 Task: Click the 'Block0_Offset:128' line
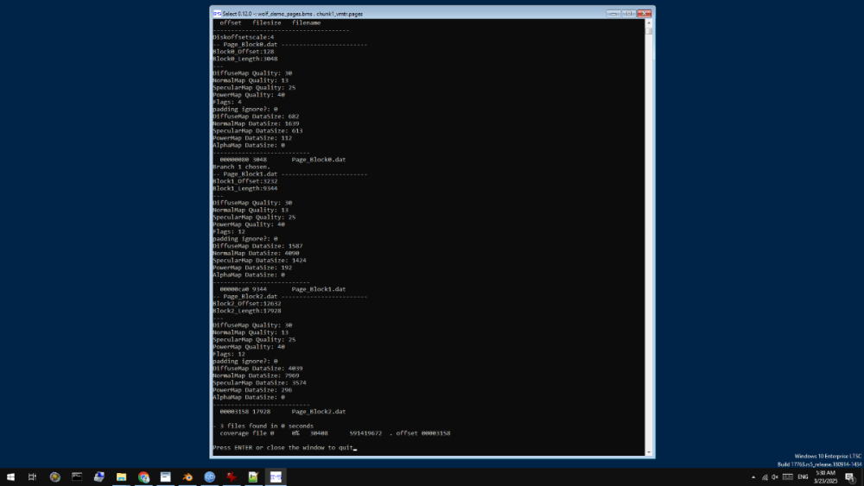[244, 52]
